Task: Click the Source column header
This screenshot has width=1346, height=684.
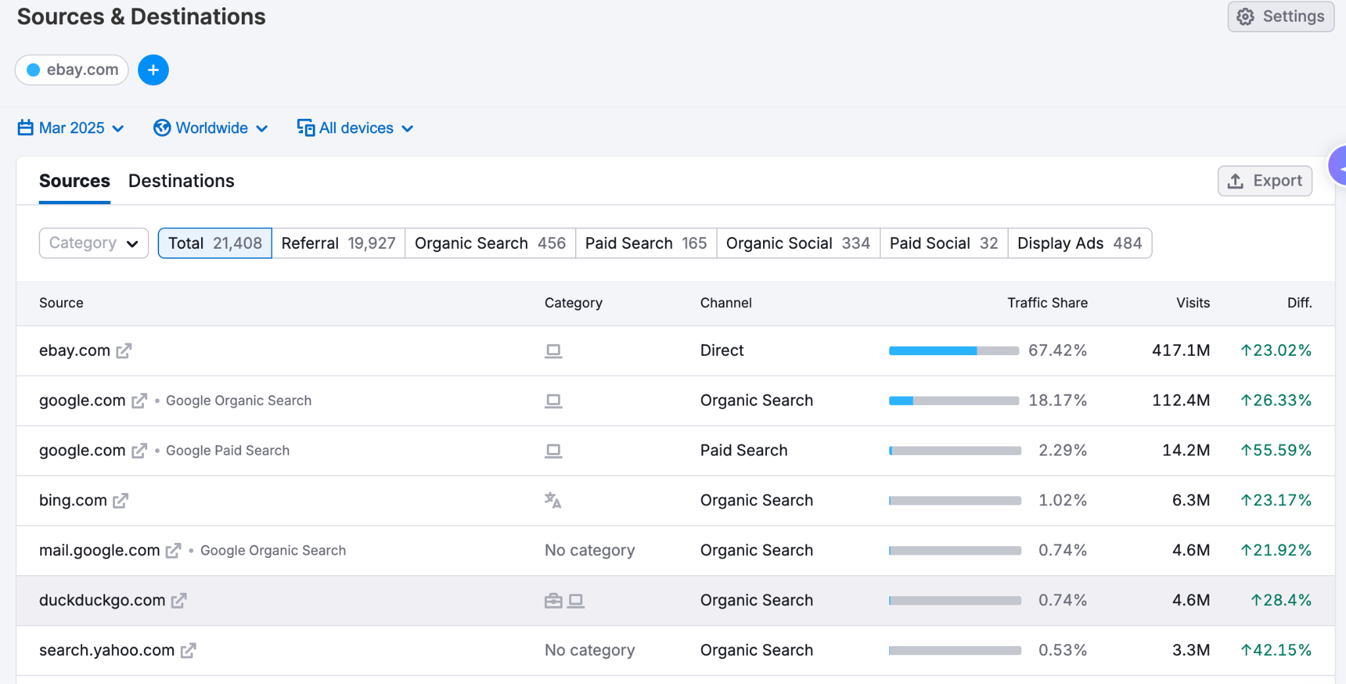Action: coord(61,303)
